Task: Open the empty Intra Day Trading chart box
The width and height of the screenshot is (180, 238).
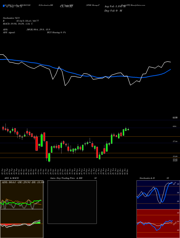Action: click(x=72, y=202)
